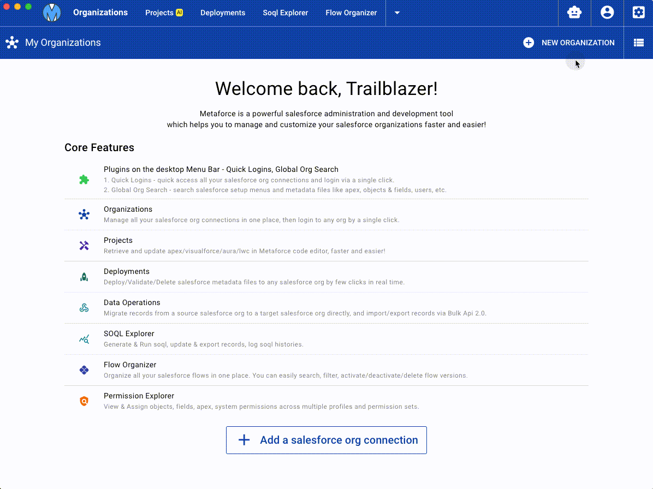Select the Plugins on the desktop Menu Bar title

[x=221, y=169]
